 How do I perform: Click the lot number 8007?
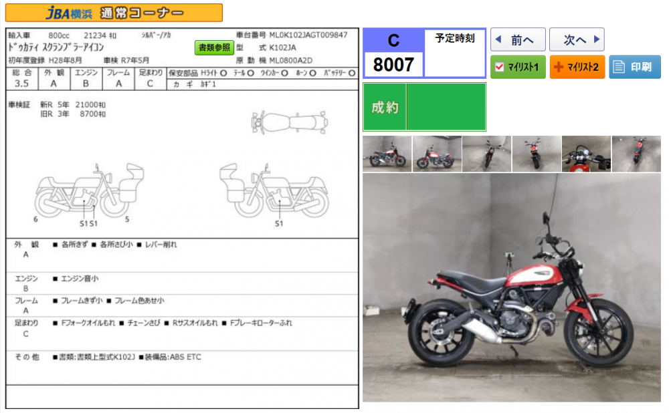pyautogui.click(x=393, y=65)
